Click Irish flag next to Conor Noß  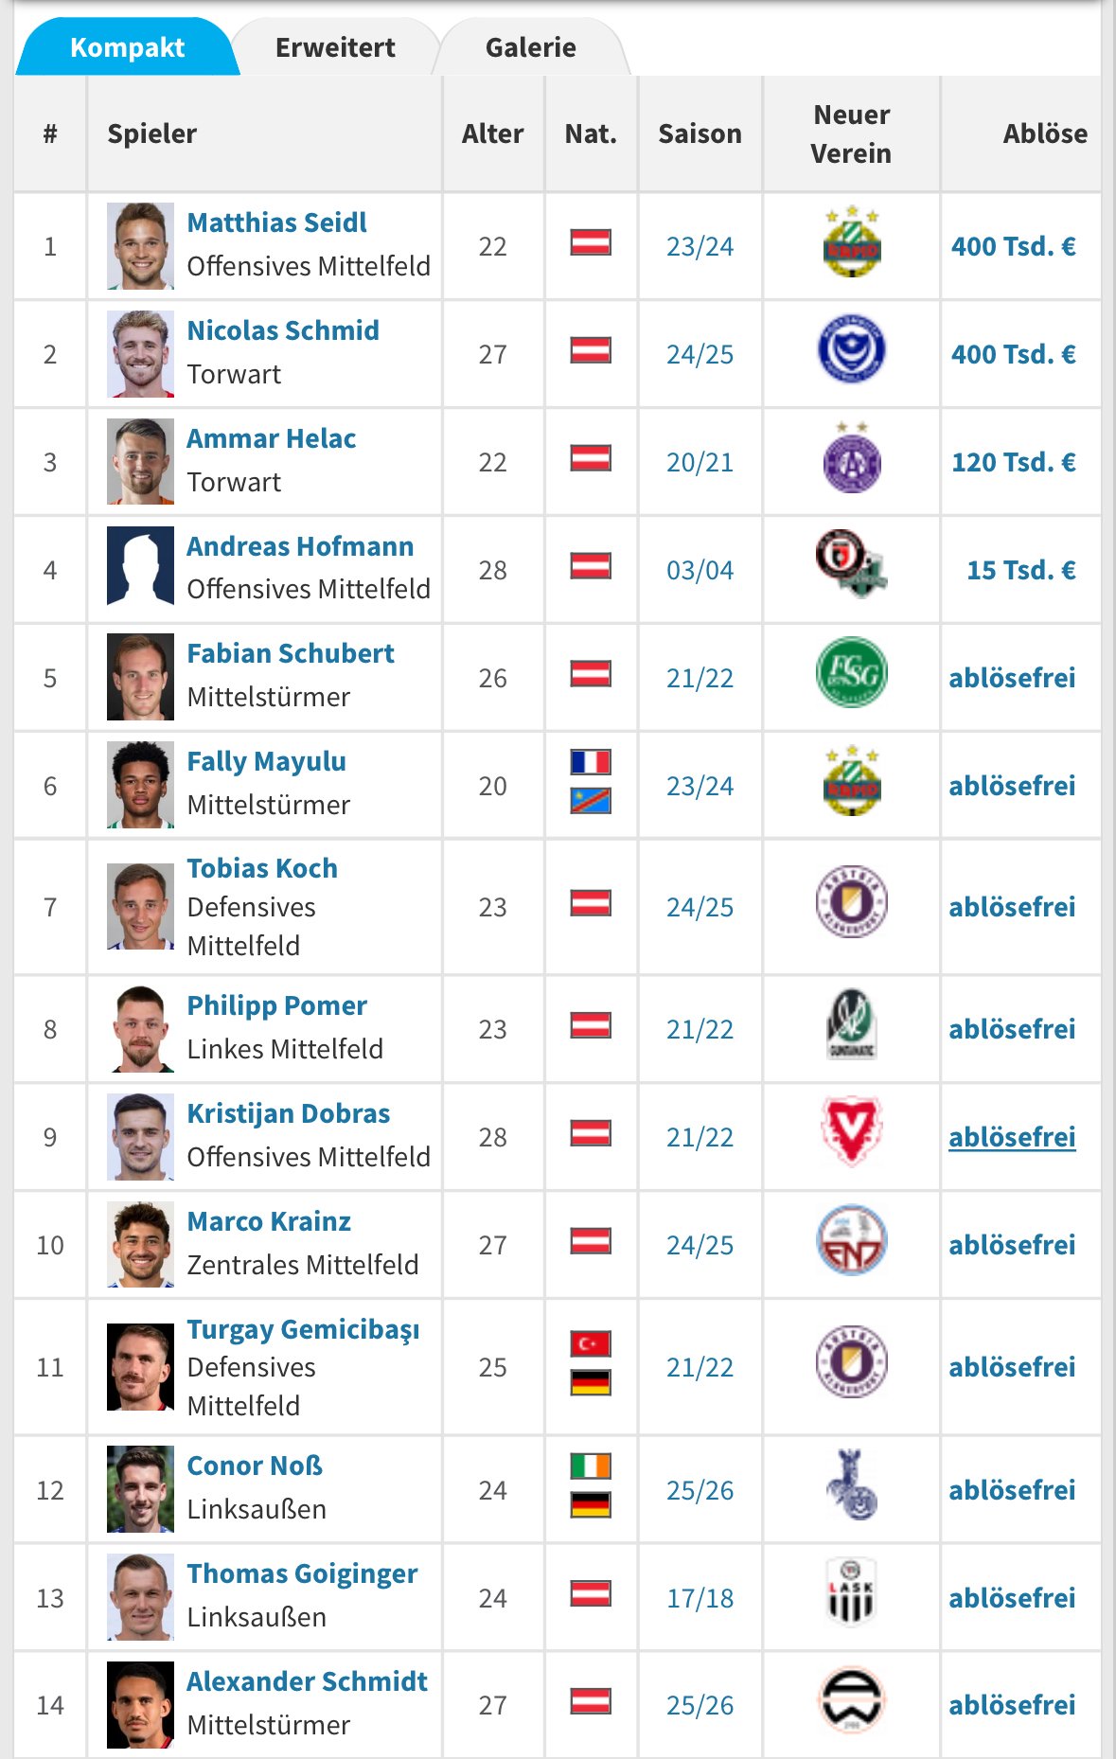coord(591,1466)
